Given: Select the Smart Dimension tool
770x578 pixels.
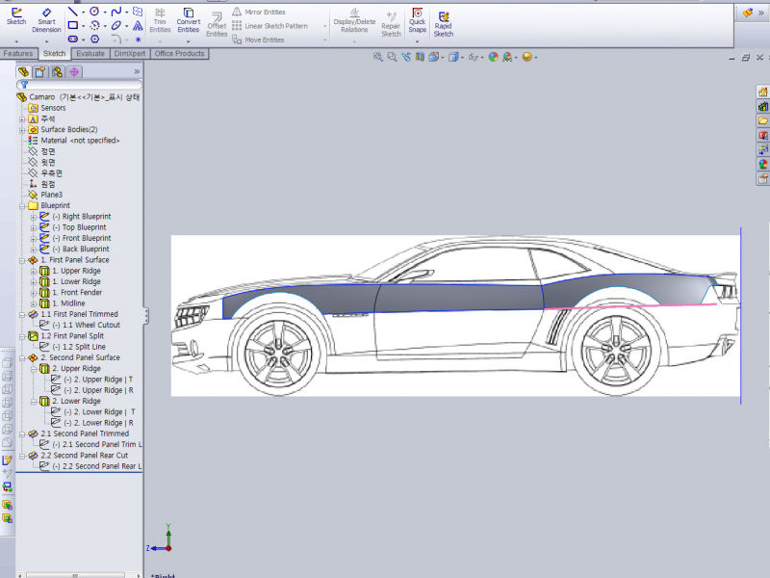Looking at the screenshot, I should click(x=45, y=19).
